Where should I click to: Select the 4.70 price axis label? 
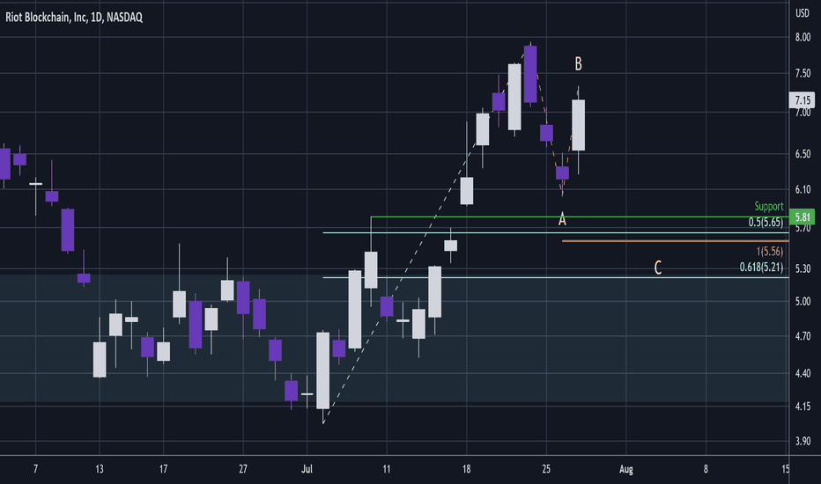[x=803, y=336]
